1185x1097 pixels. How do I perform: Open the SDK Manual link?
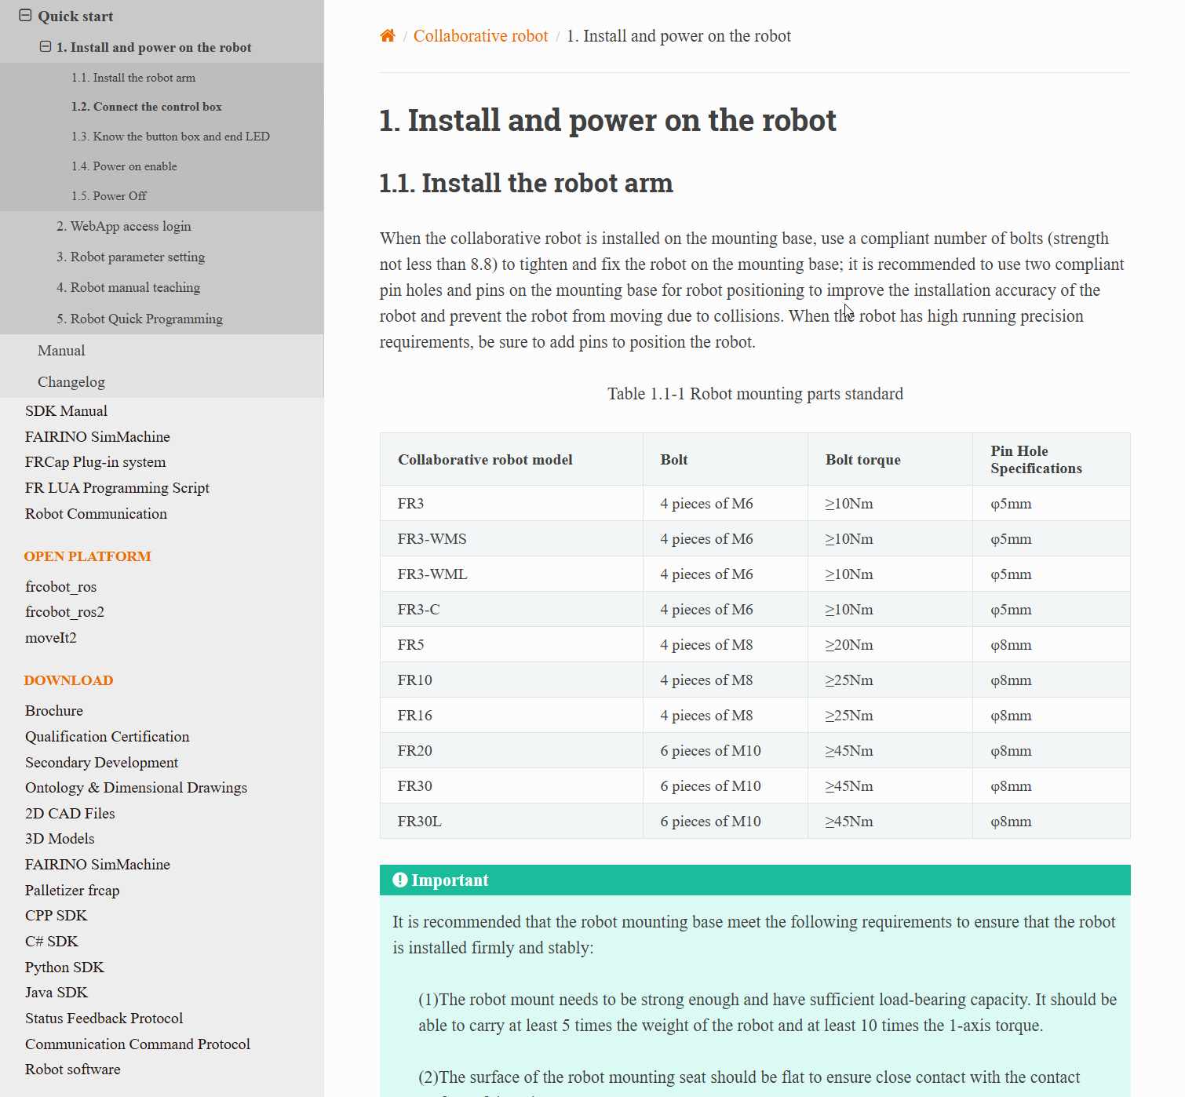(x=66, y=411)
